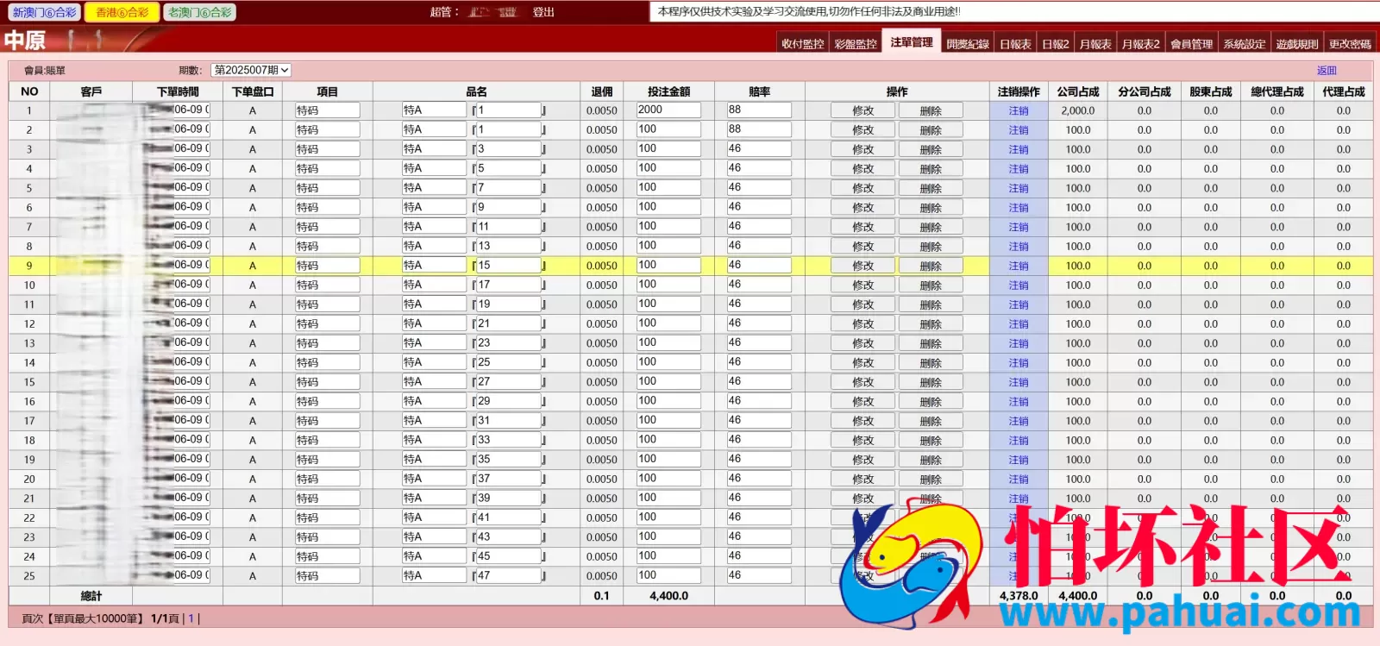Focus 特A field in row 7
The width and height of the screenshot is (1380, 646).
pos(434,227)
